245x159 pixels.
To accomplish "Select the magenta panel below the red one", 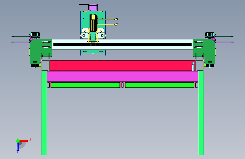I will point(123,76).
